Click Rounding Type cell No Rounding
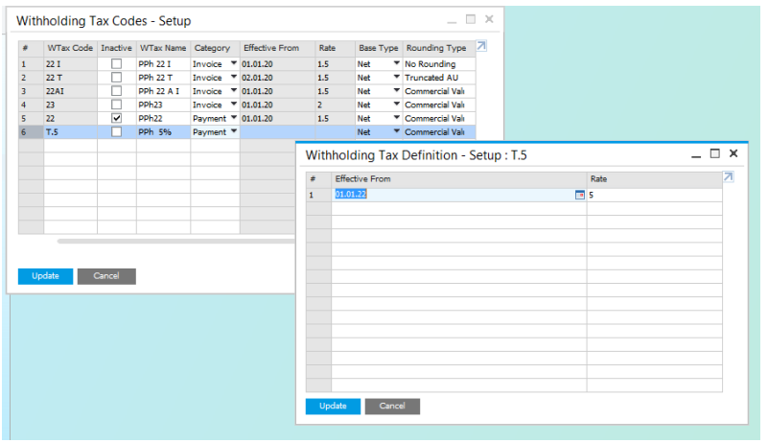This screenshot has width=768, height=443. [x=439, y=63]
